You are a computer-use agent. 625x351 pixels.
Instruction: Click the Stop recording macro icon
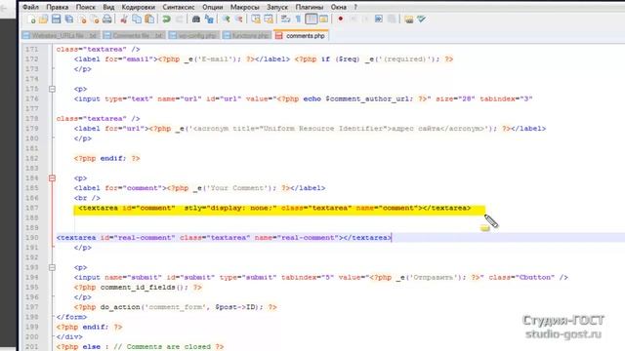[x=354, y=19]
